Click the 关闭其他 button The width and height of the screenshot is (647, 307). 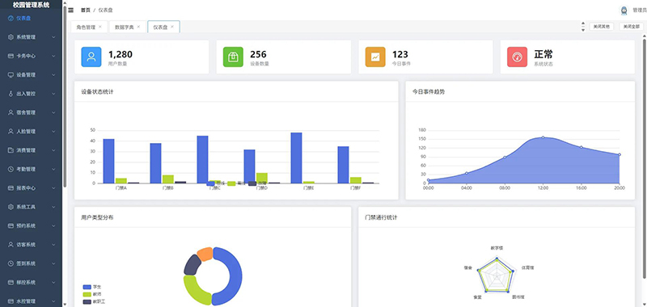pos(601,27)
